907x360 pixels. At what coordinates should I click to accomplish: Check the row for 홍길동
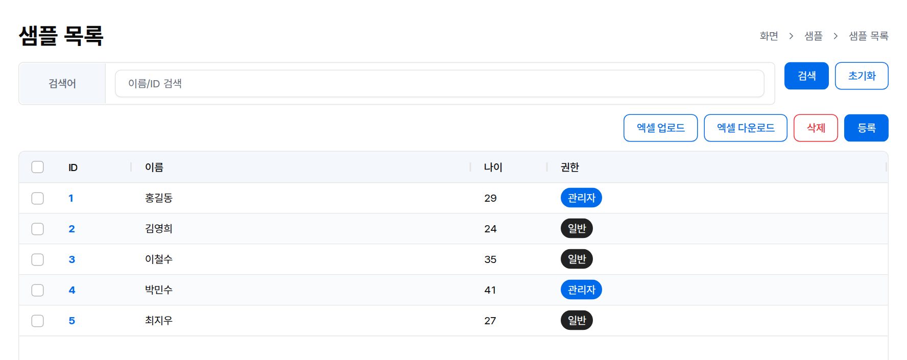37,198
